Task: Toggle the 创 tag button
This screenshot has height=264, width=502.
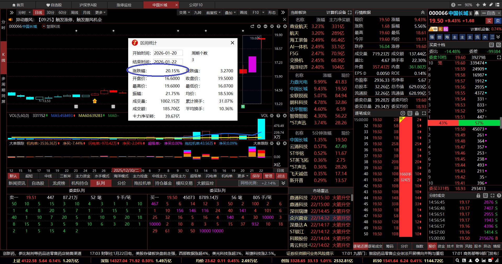Action: click(x=439, y=37)
